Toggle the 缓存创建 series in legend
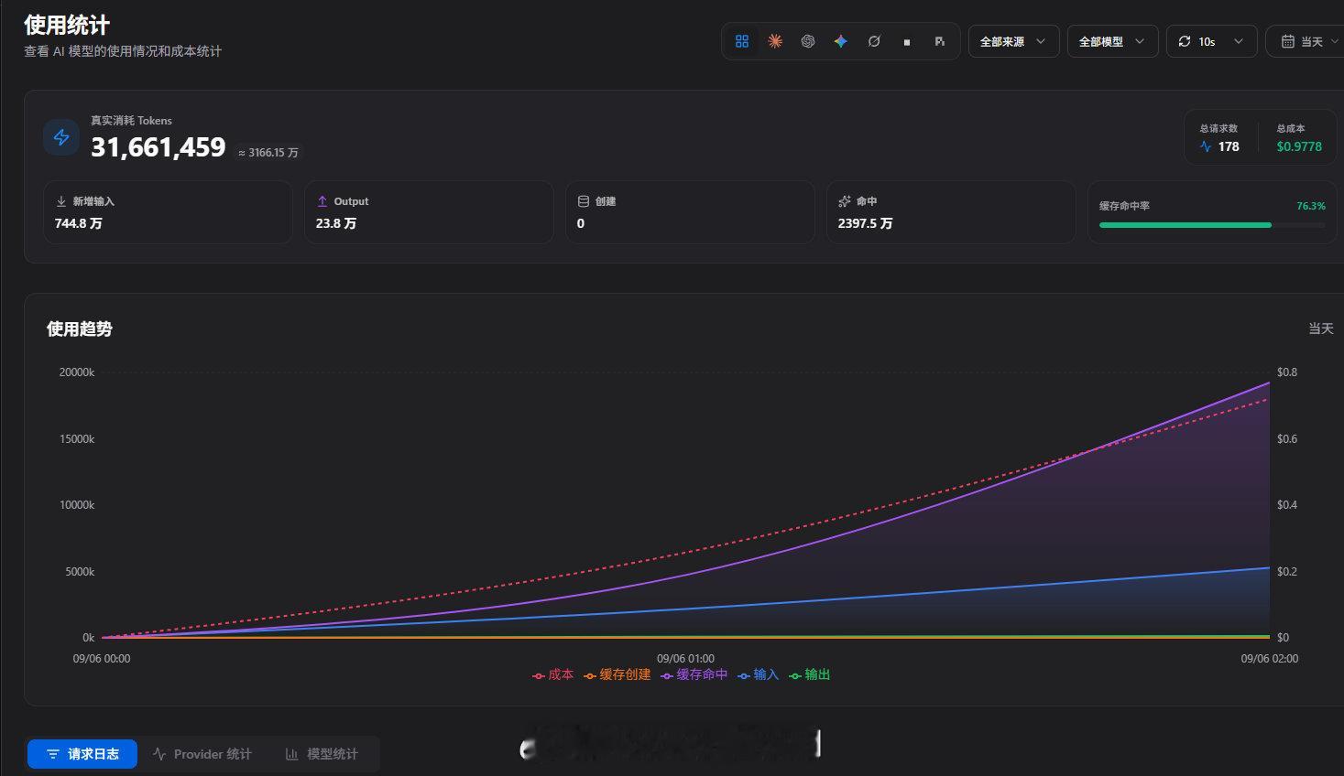The width and height of the screenshot is (1344, 776). (x=617, y=674)
